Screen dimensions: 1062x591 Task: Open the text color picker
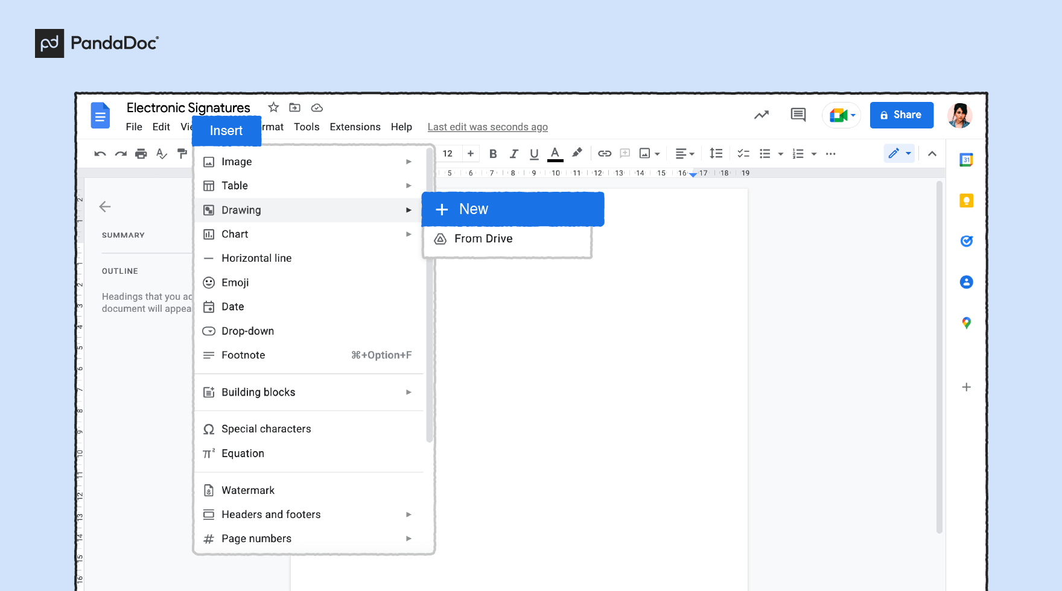(x=555, y=154)
